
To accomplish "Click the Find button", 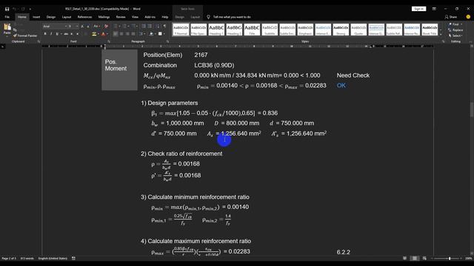I will (x=455, y=24).
